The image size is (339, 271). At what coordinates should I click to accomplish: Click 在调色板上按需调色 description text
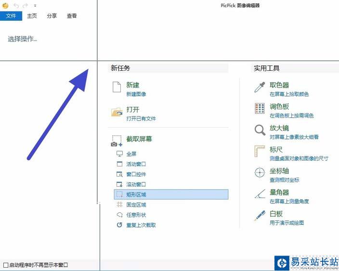(x=291, y=116)
